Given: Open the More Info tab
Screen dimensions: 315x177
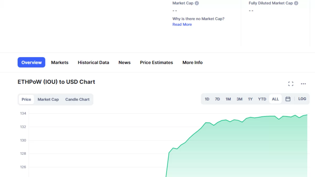Looking at the screenshot, I should pyautogui.click(x=192, y=62).
